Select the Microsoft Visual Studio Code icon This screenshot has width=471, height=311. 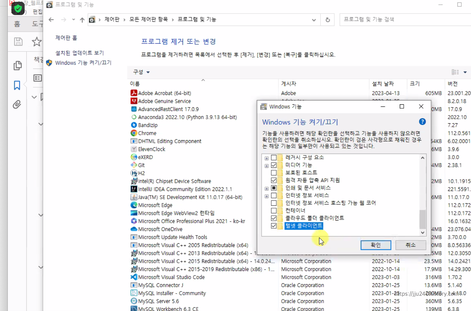(134, 277)
